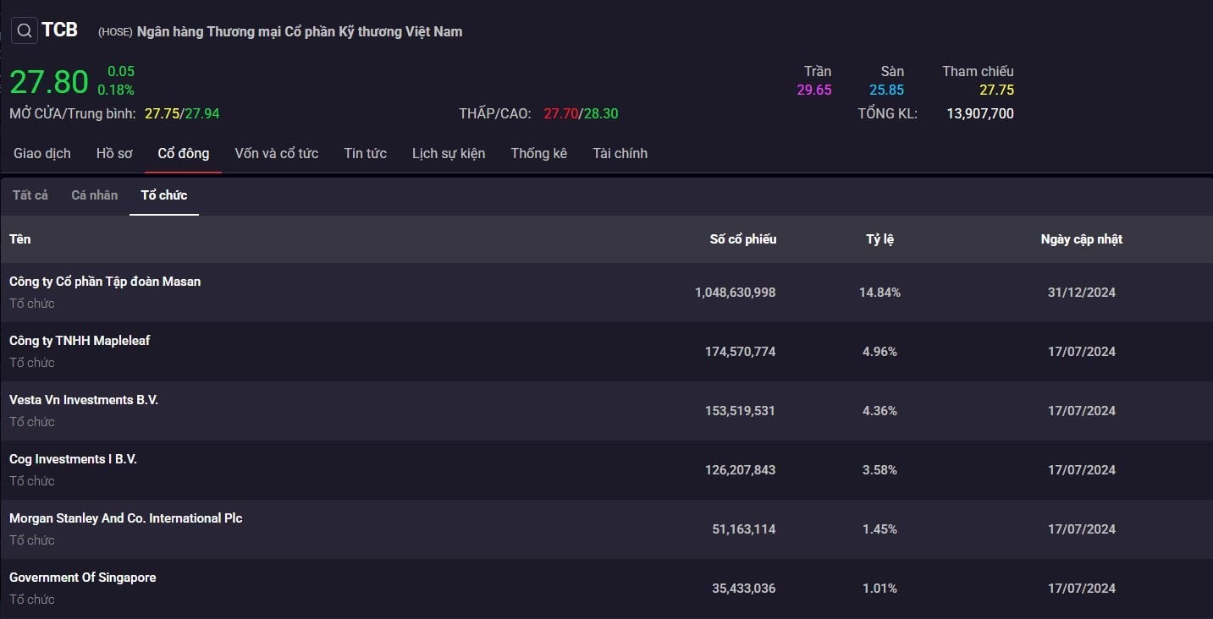The width and height of the screenshot is (1213, 619).
Task: Click share count 35,433,036
Action: [744, 589]
